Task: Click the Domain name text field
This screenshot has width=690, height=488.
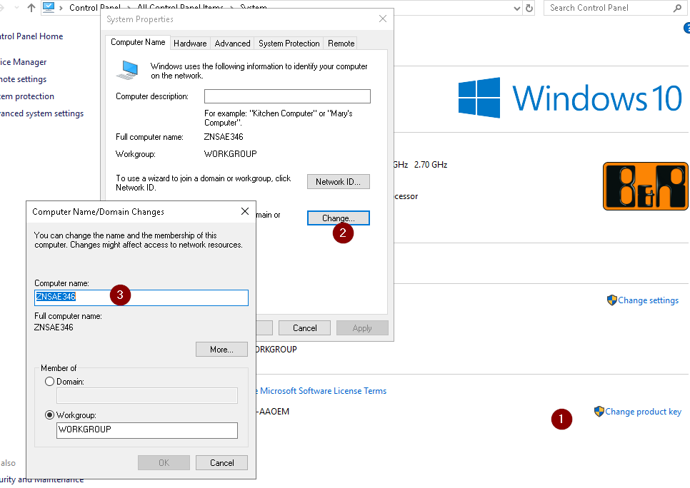Action: 147,396
